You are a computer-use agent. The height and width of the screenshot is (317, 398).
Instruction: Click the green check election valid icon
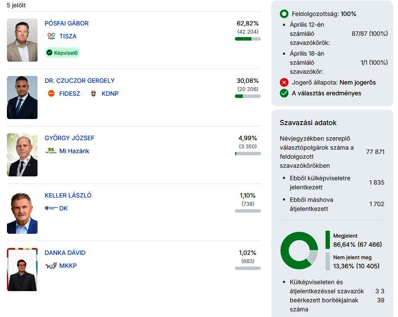click(x=284, y=93)
